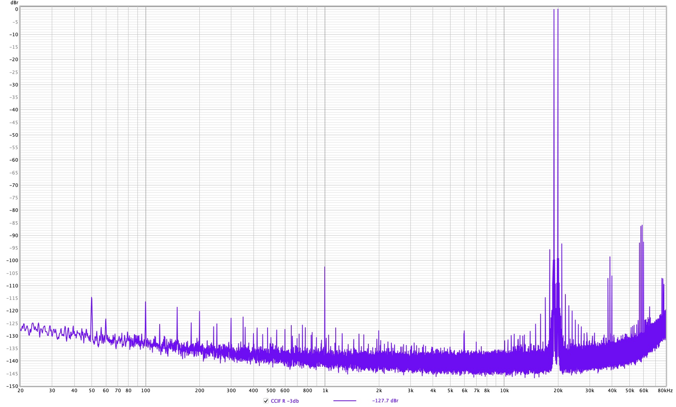676x407 pixels.
Task: Click the 60k frequency axis label
Action: [644, 391]
